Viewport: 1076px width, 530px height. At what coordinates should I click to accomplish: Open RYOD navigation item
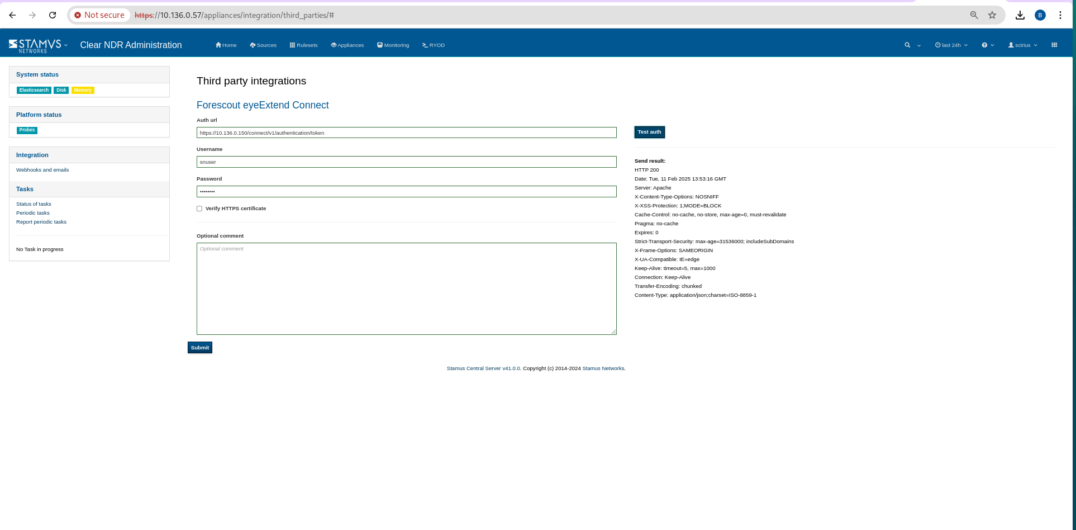click(x=434, y=45)
